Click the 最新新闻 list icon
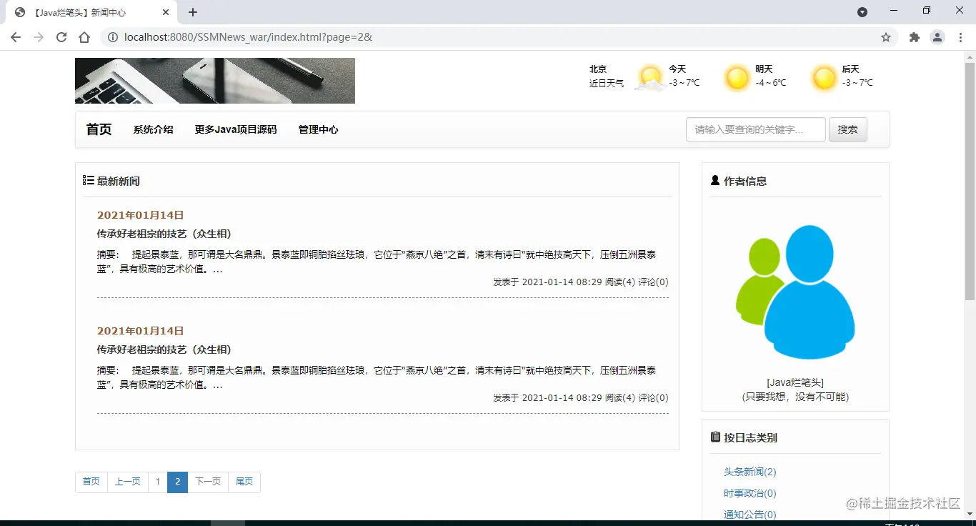This screenshot has width=976, height=526. (89, 181)
